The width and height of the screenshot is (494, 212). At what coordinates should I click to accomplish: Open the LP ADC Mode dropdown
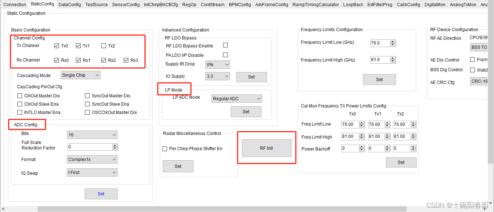pyautogui.click(x=237, y=98)
